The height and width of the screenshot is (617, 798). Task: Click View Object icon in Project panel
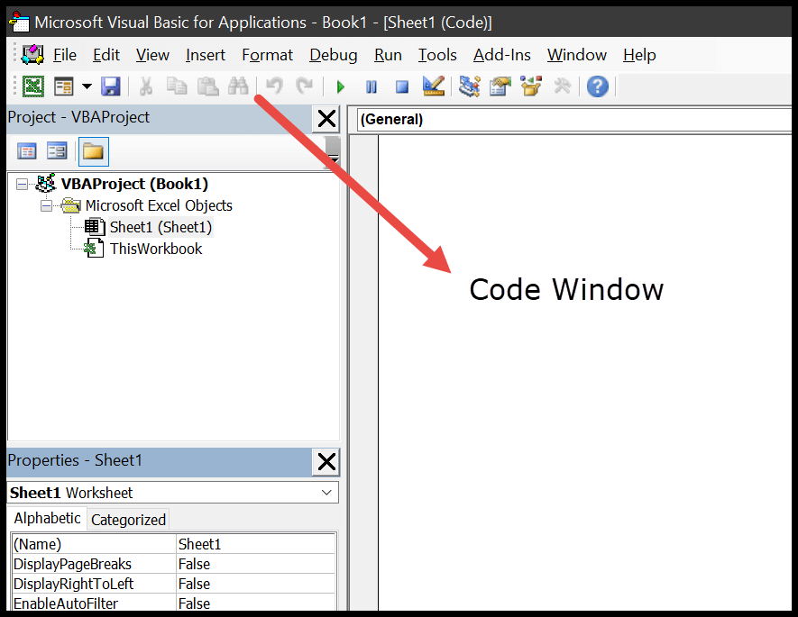click(x=58, y=151)
